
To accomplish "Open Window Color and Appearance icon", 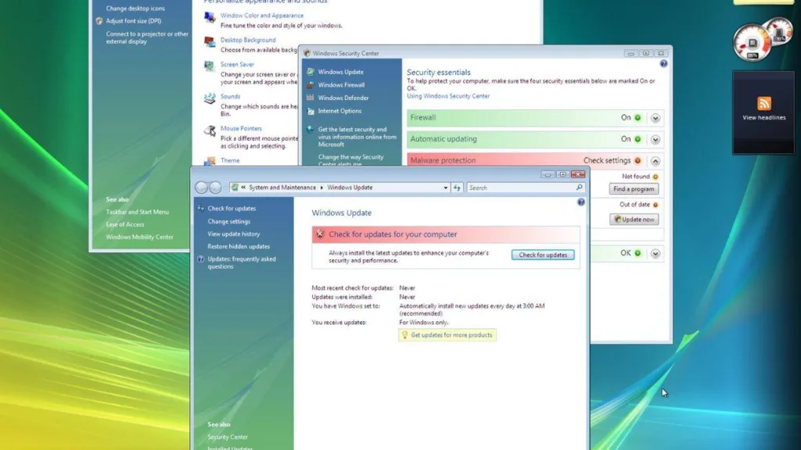I will [210, 17].
